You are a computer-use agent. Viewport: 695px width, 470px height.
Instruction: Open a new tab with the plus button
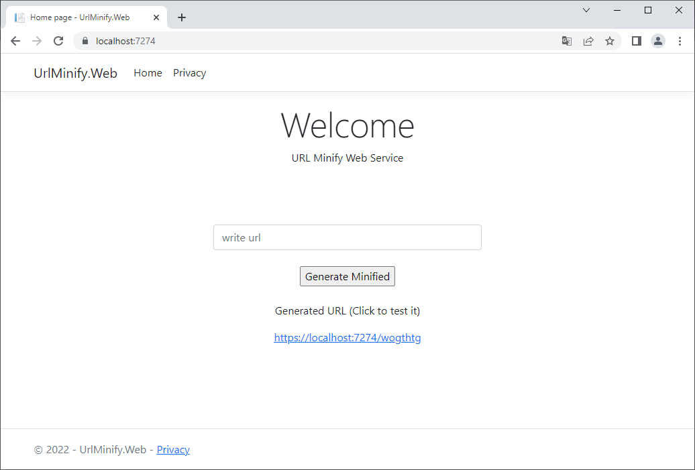(x=182, y=17)
